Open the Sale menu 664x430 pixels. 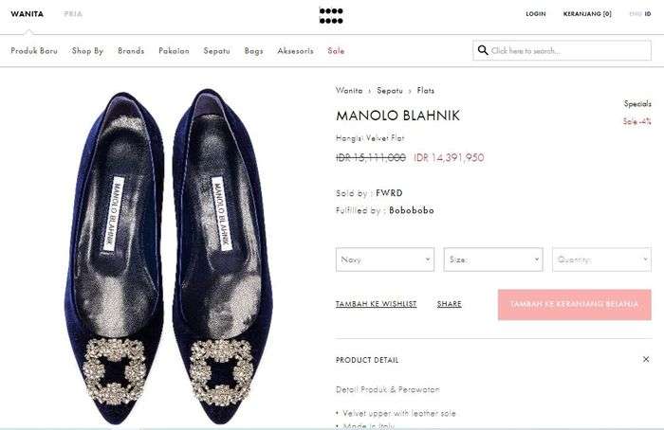tap(336, 50)
